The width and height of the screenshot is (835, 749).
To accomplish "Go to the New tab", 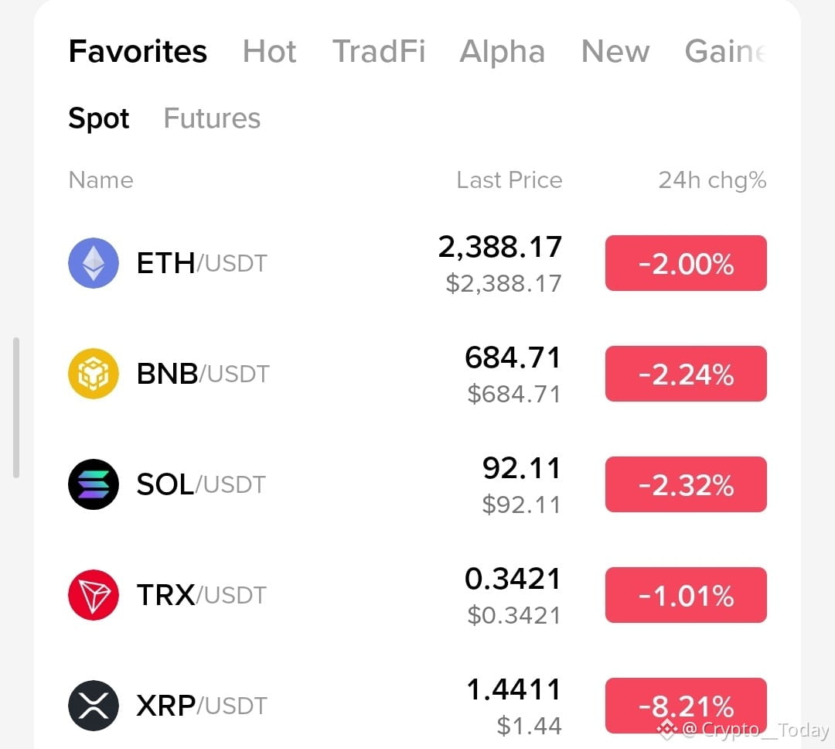I will coord(615,52).
